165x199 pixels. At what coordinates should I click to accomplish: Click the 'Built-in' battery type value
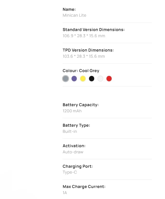[70, 132]
